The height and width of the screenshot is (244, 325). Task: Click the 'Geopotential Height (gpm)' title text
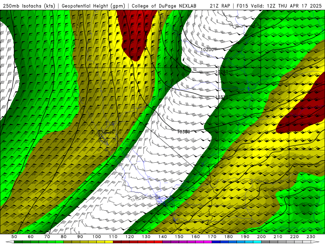(93, 6)
